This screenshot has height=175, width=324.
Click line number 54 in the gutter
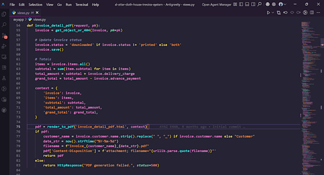tap(18, 25)
